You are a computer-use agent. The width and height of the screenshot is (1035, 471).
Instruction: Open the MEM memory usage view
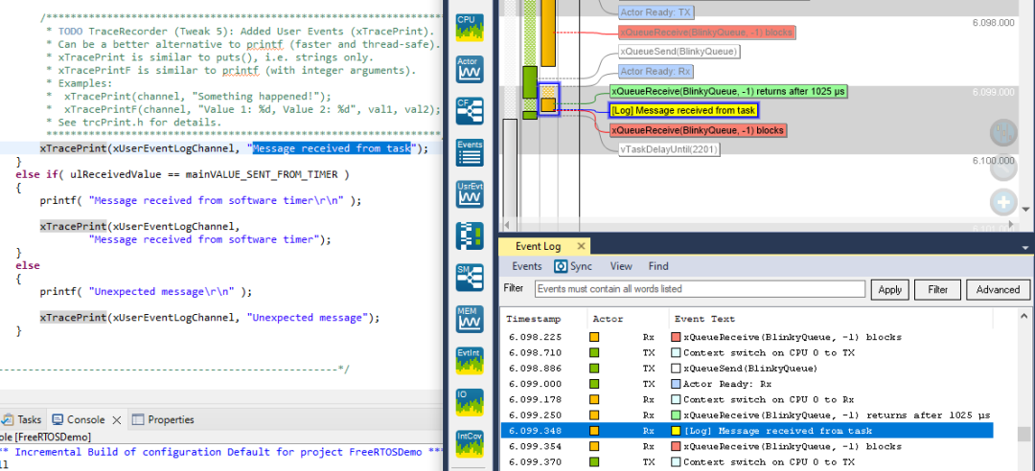click(470, 318)
